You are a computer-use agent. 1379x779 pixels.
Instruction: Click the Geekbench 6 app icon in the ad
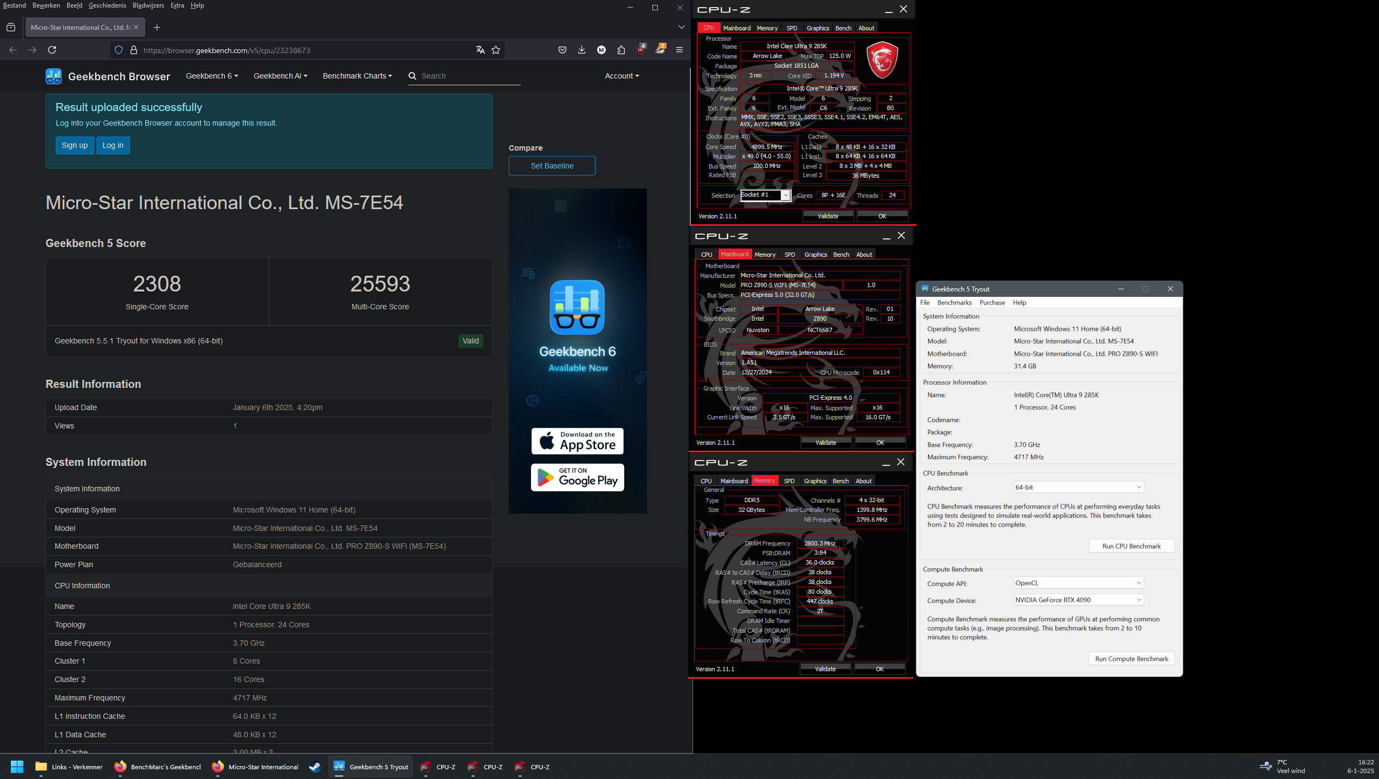pos(577,307)
